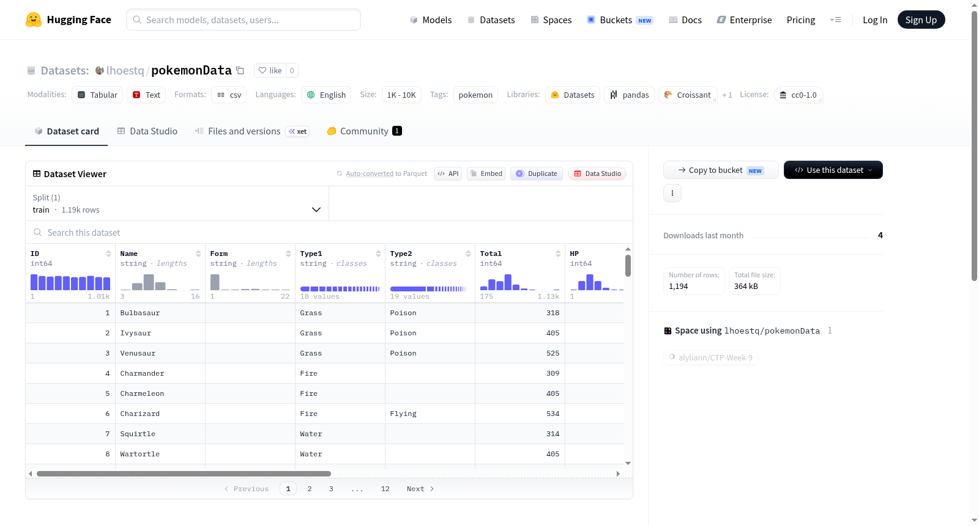Screen dimensions: 979x526
Task: Click the Embed icon button
Action: point(486,174)
